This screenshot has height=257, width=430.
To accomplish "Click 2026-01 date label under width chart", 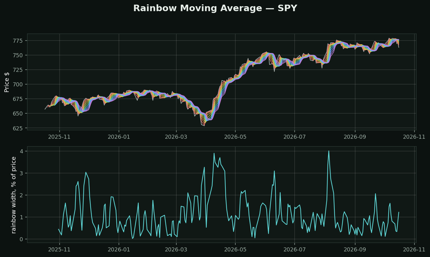I will [119, 249].
